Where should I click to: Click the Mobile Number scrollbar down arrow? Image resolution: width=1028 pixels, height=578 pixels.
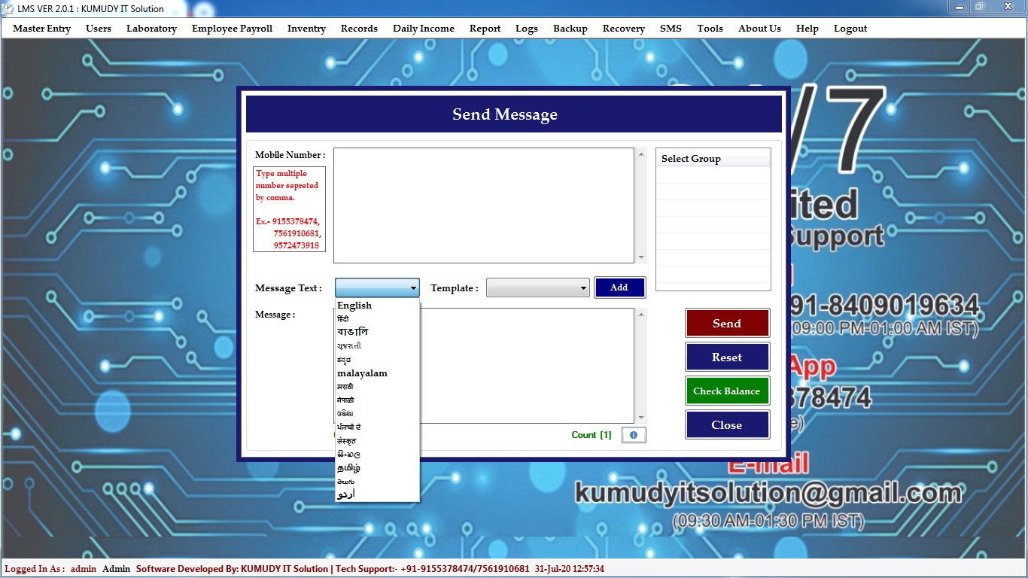pyautogui.click(x=641, y=257)
